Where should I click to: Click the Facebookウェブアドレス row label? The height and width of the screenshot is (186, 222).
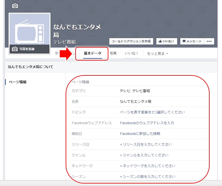(92, 123)
